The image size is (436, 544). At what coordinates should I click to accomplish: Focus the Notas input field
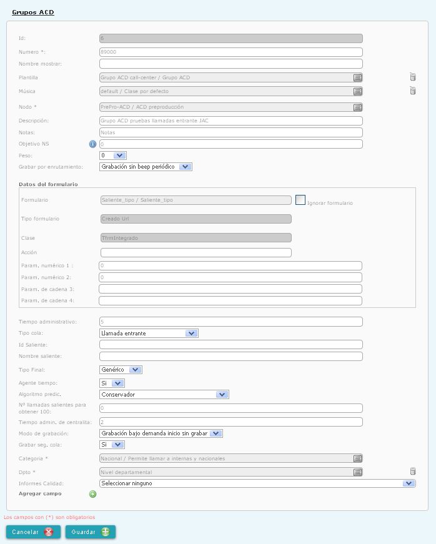point(231,132)
